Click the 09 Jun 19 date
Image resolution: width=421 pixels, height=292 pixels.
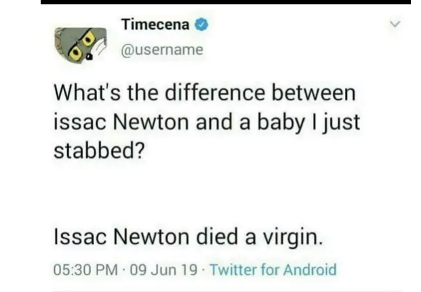tap(162, 270)
